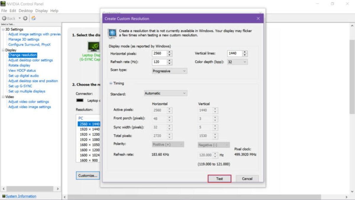
Task: Open the Desktop menu
Action: pos(25,10)
